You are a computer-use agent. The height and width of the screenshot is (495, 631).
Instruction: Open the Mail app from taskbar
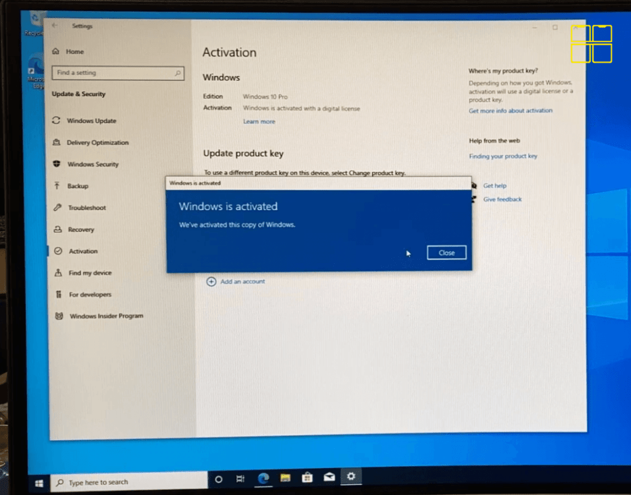329,477
